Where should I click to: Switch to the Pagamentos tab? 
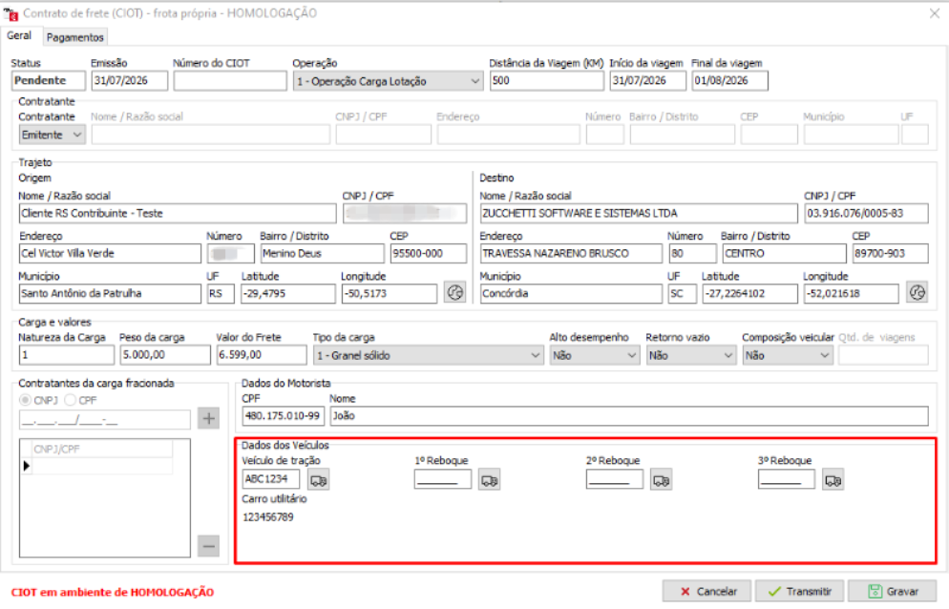coord(75,37)
